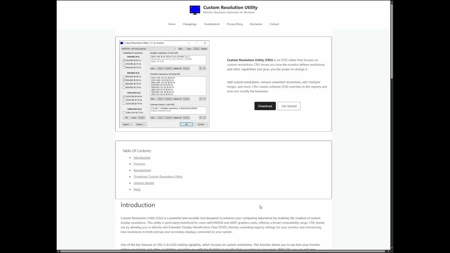Image resolution: width=450 pixels, height=253 pixels.
Task: Click the scroll right arrow on the horizontal scrollbar
Action: 388,251
